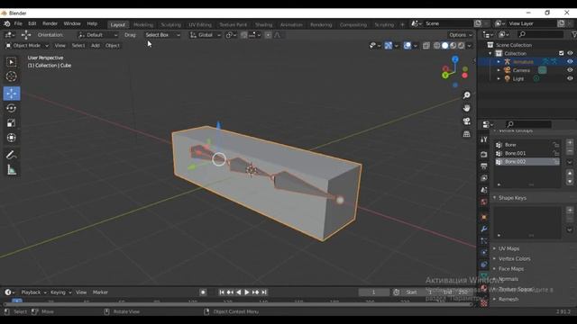Viewport: 577px width, 324px height.
Task: Click the viewport zoom magnifier icon
Action: pyautogui.click(x=466, y=95)
